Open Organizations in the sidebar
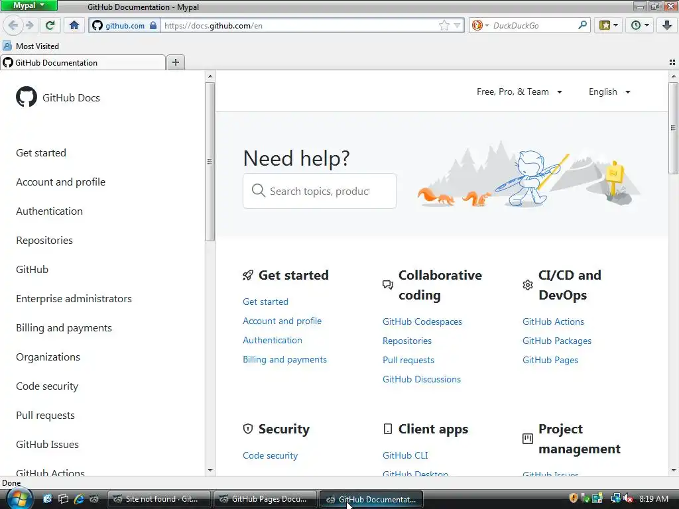The width and height of the screenshot is (679, 509). (x=48, y=357)
